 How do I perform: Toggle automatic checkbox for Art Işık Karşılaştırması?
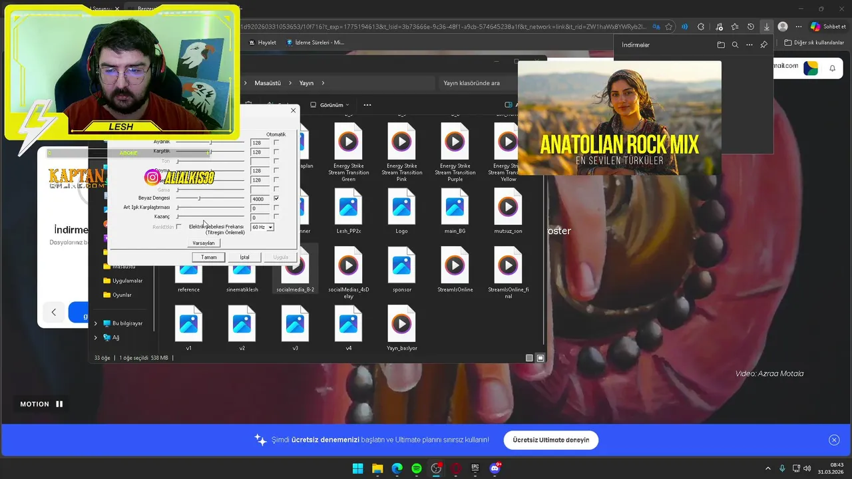click(x=276, y=208)
